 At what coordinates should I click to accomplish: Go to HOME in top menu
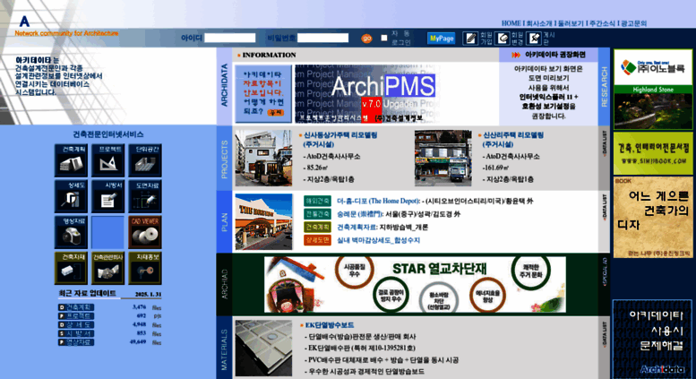click(511, 23)
